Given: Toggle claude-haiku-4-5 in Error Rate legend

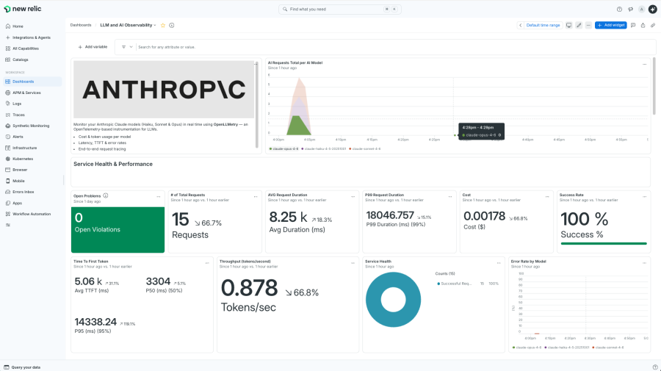Looking at the screenshot, I should click(567, 347).
